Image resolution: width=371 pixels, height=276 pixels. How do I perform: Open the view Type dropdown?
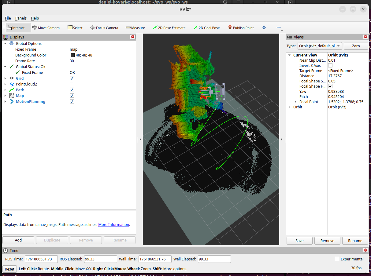319,46
